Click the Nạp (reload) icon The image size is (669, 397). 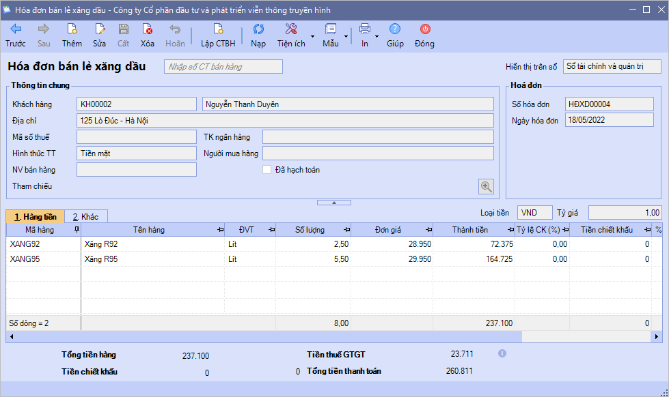(258, 29)
